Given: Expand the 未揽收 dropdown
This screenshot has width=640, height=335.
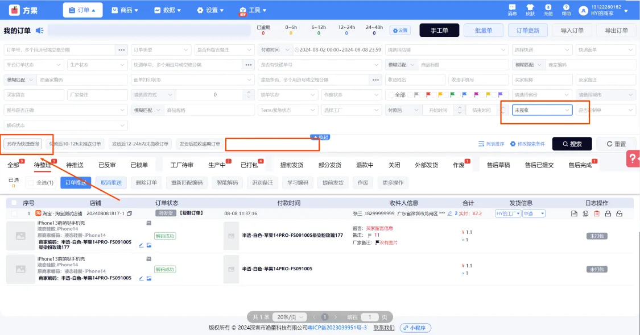Looking at the screenshot, I should tap(542, 110).
